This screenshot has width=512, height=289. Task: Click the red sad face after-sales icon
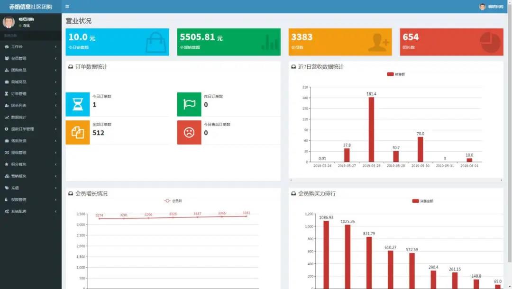pos(189,132)
